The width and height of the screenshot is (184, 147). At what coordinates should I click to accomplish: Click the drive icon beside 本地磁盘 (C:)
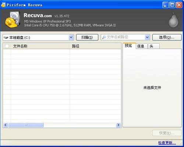(6, 37)
